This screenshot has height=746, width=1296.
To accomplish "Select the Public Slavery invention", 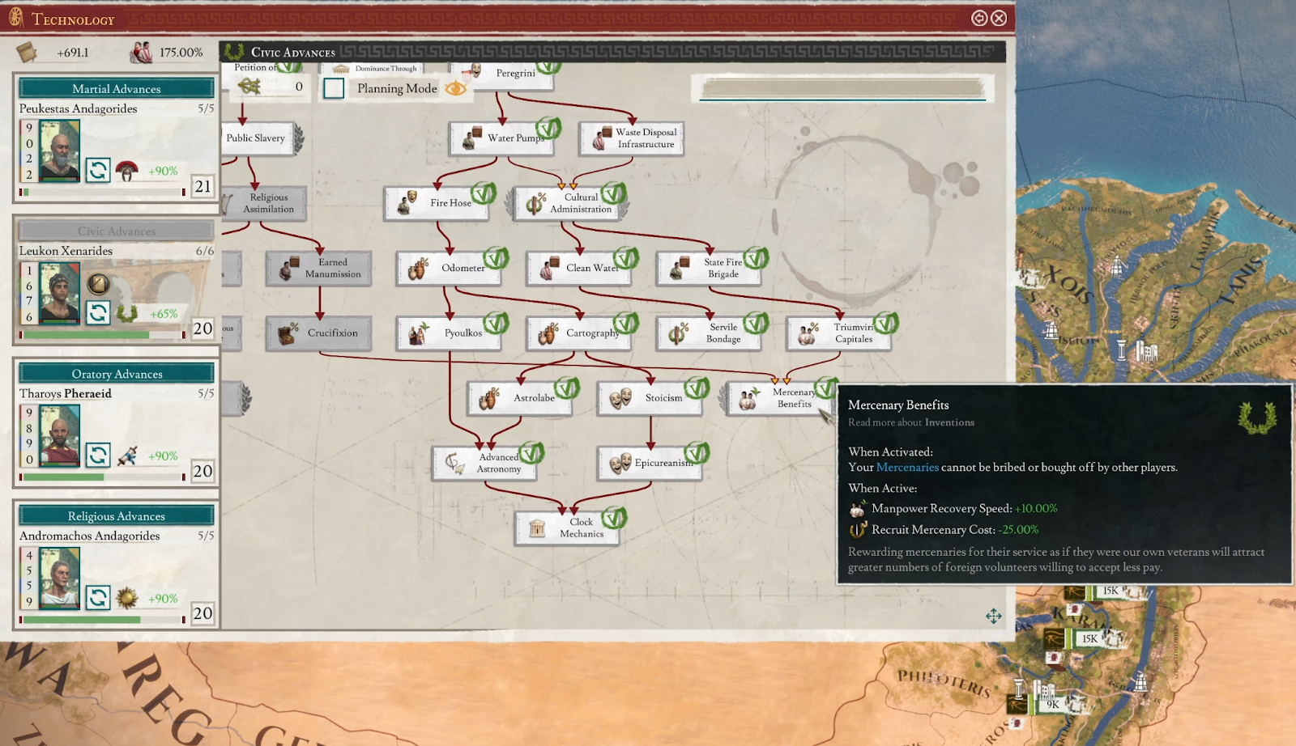I will (258, 138).
